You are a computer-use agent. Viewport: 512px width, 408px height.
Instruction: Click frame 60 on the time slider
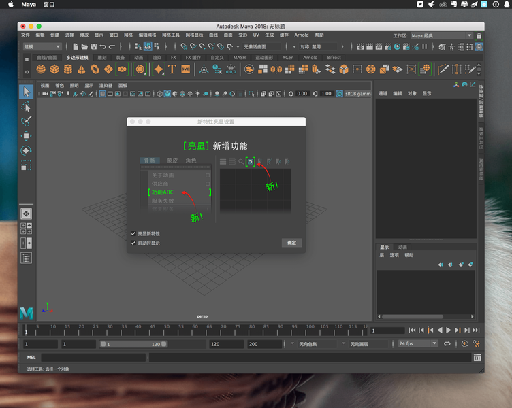[192, 330]
